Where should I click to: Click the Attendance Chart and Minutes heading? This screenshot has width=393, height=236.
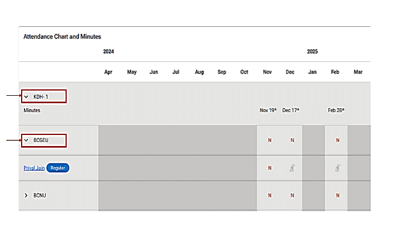coord(62,36)
